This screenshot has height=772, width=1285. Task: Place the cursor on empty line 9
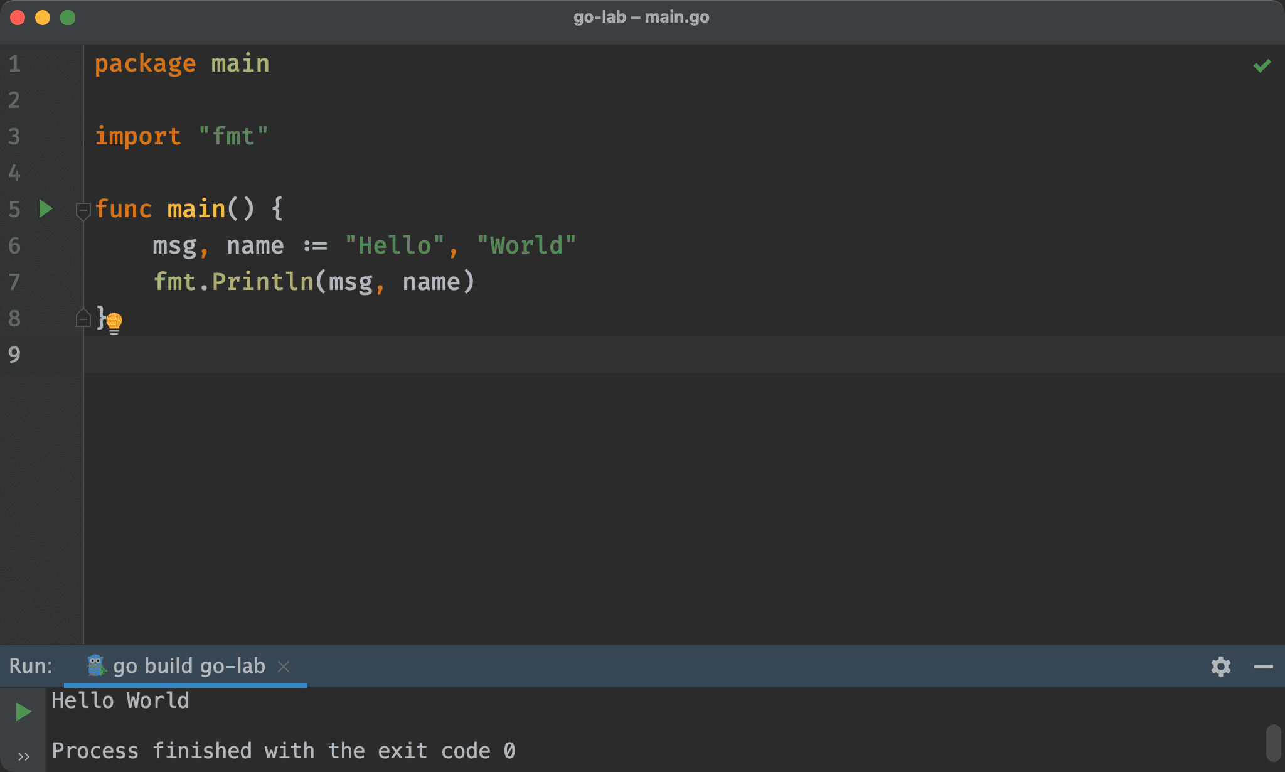click(684, 355)
